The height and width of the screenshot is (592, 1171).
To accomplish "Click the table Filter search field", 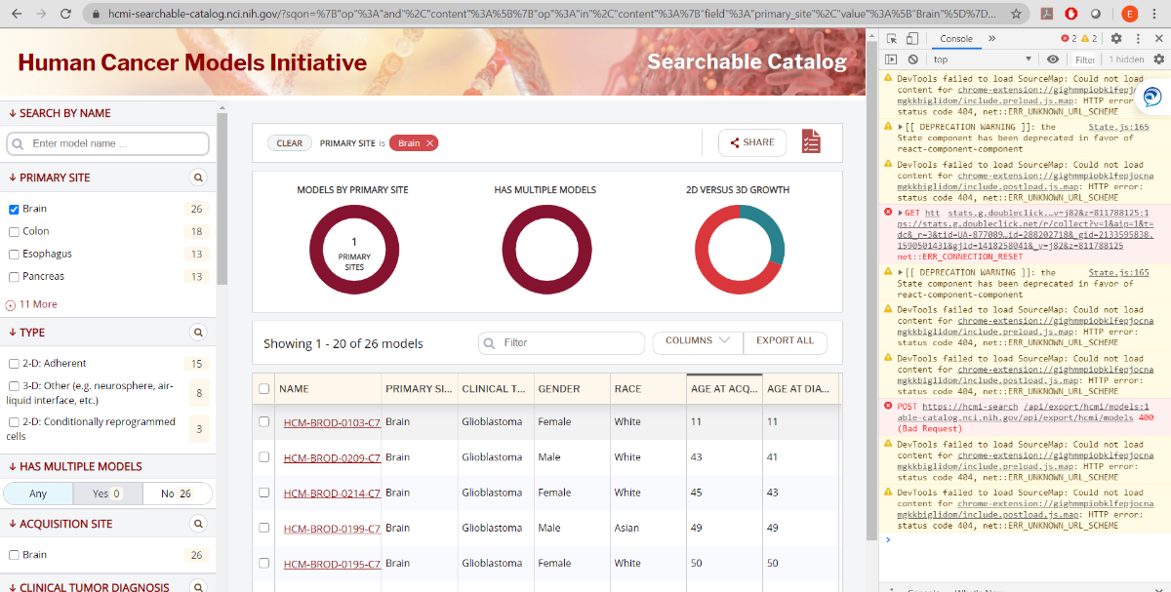I will point(561,342).
